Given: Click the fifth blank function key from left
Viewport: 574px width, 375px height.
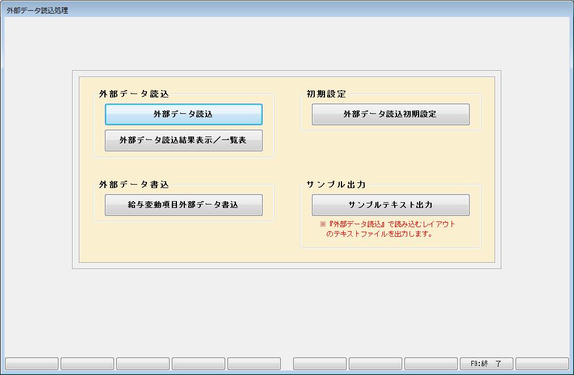Looking at the screenshot, I should click(x=254, y=364).
